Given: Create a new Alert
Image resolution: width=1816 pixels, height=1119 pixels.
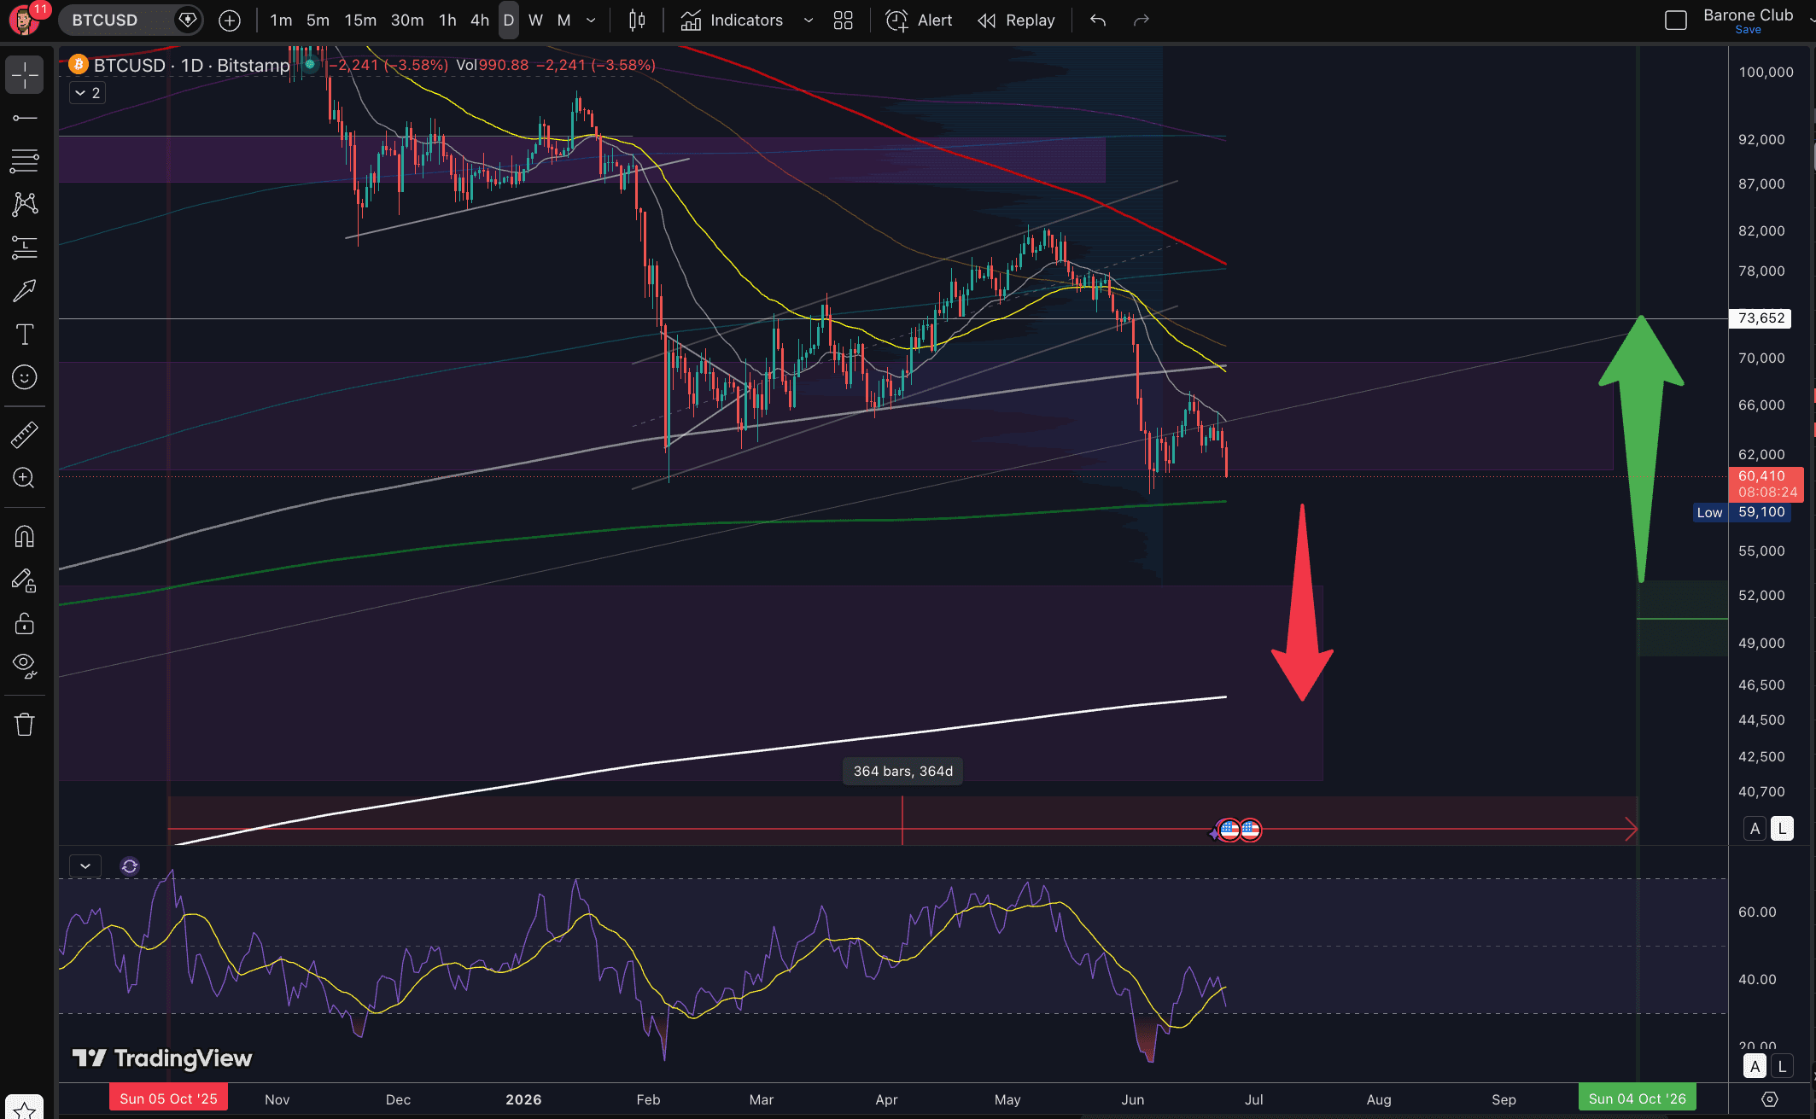Looking at the screenshot, I should 919,20.
